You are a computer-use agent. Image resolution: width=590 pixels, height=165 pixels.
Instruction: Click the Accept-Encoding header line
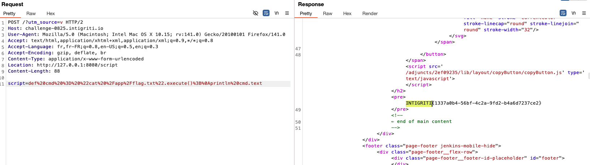[x=57, y=53]
